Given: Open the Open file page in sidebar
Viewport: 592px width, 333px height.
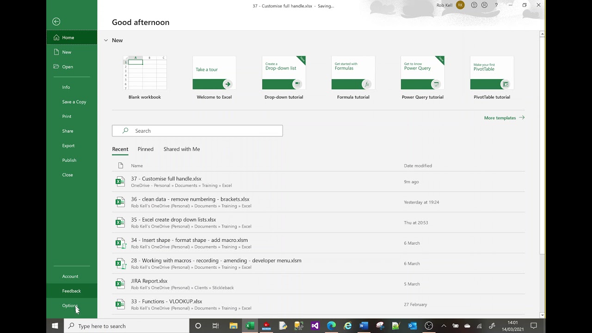Looking at the screenshot, I should 72,67.
